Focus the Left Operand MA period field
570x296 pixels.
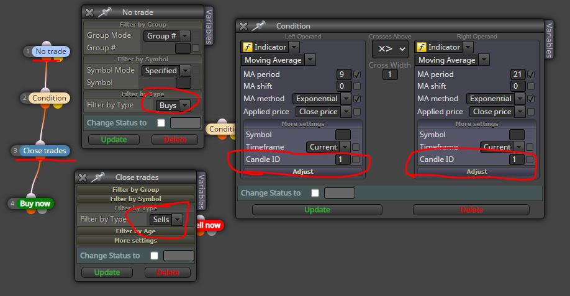(x=344, y=74)
